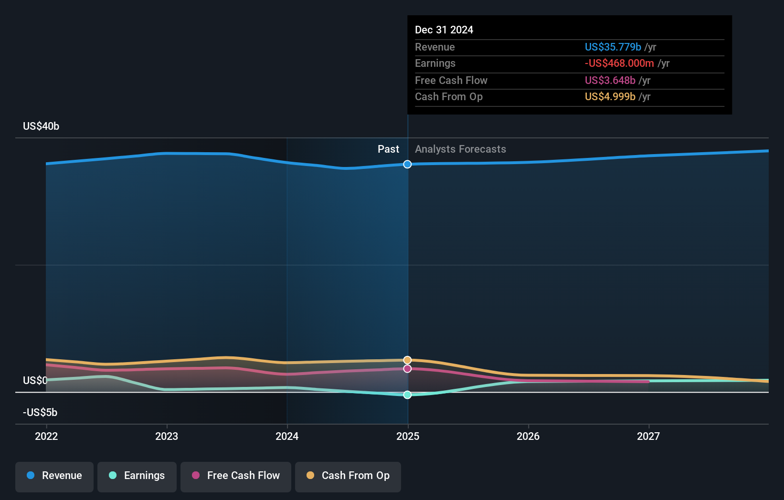The image size is (784, 500).
Task: Toggle the Earnings series legend button
Action: tap(137, 477)
